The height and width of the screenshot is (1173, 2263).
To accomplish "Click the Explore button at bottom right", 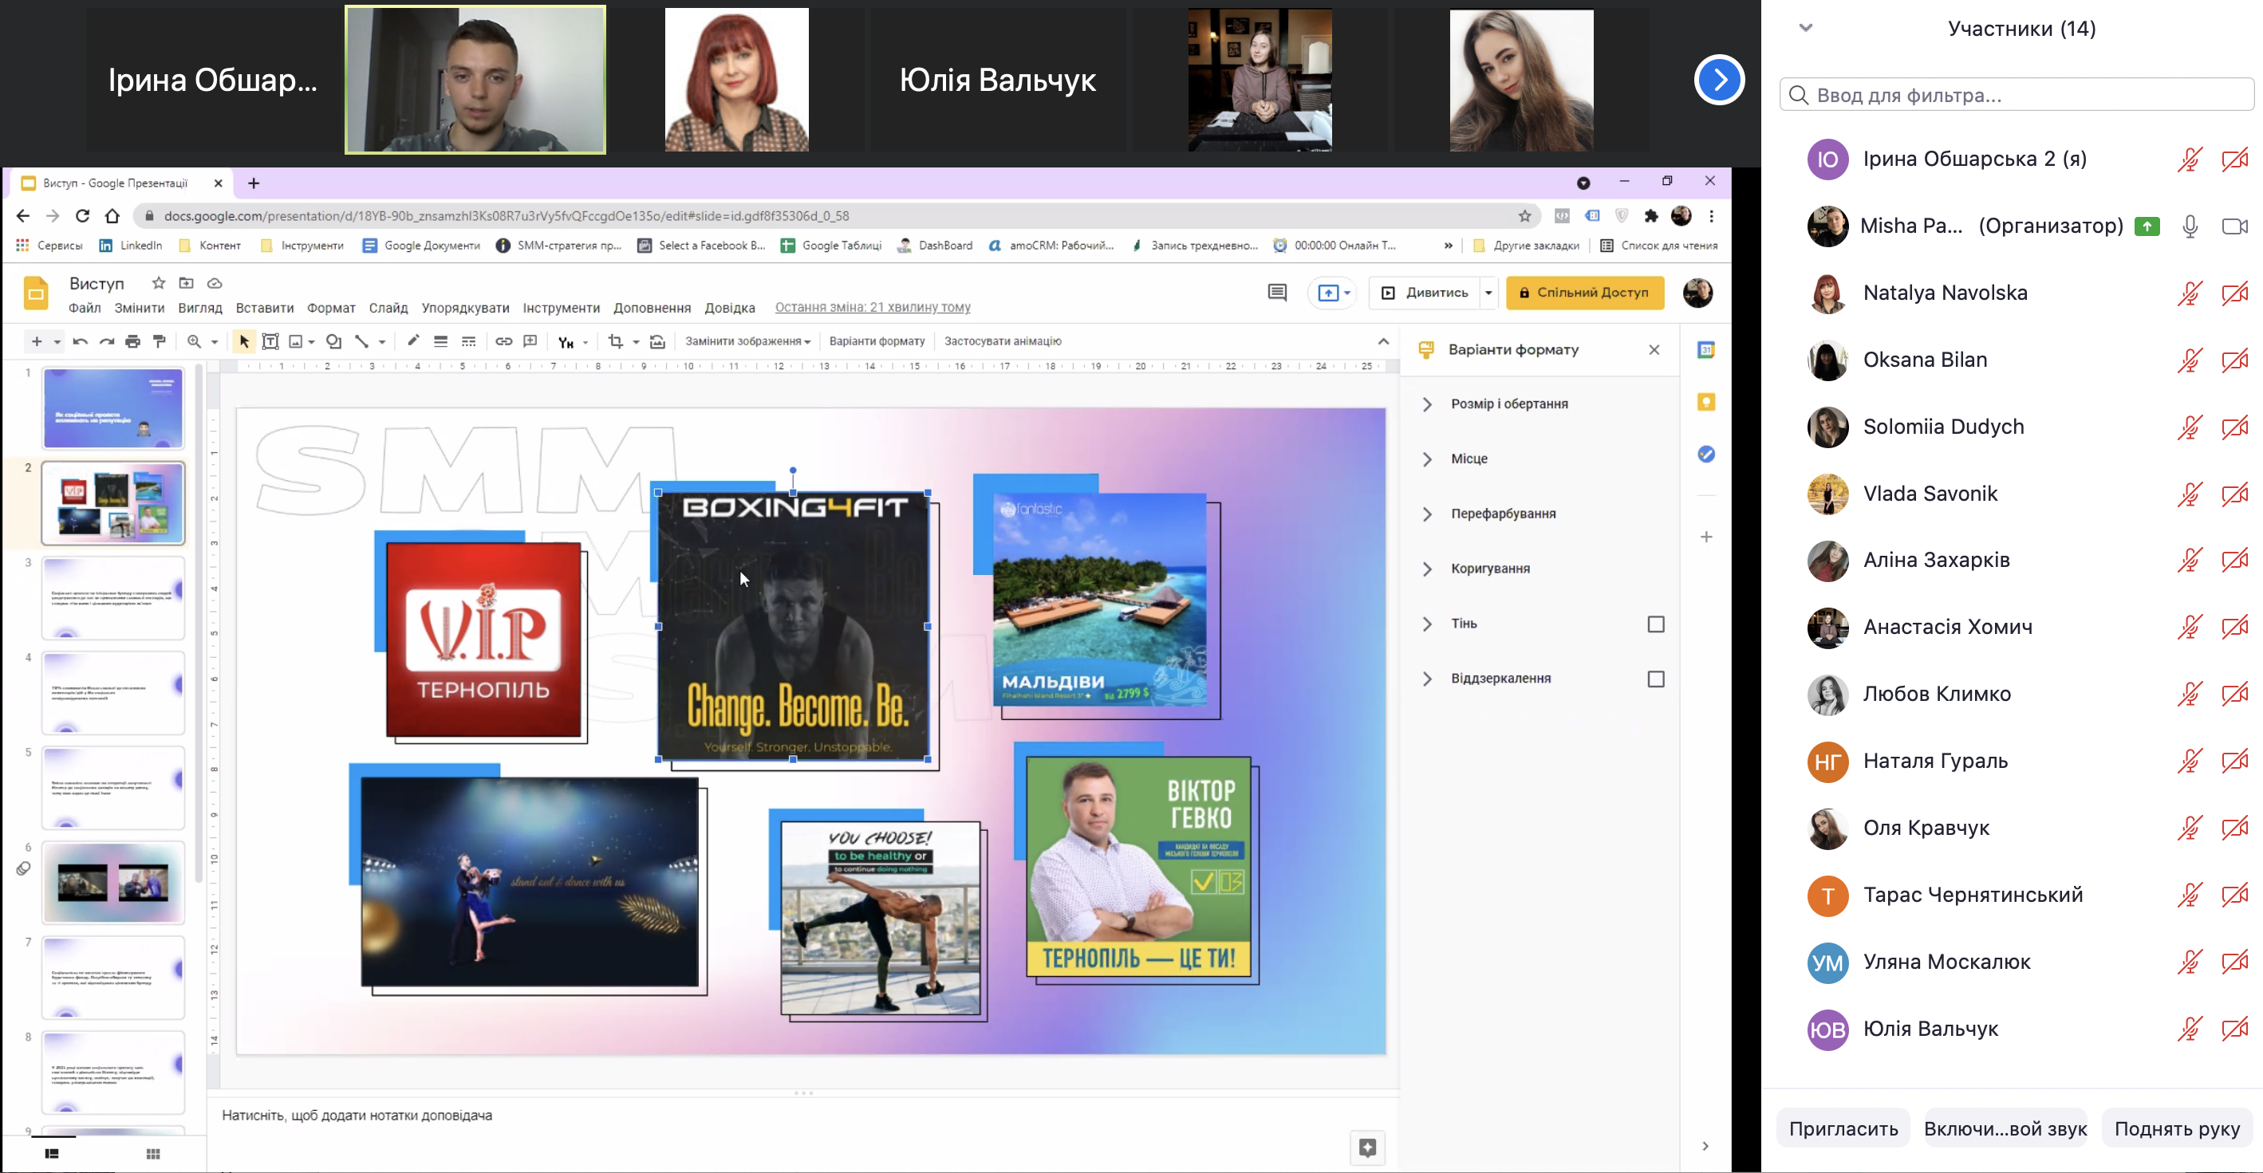I will [1367, 1147].
